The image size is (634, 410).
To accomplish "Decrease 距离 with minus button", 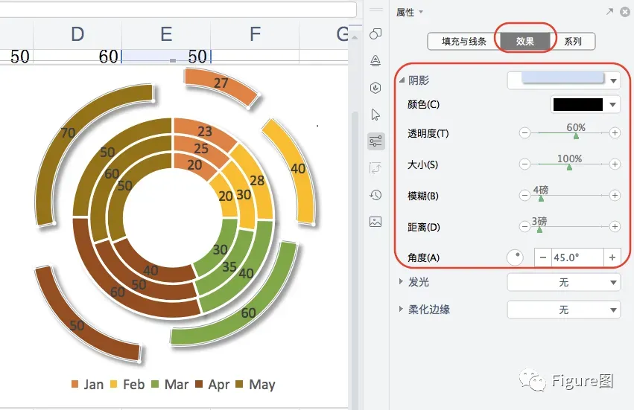I will point(524,227).
